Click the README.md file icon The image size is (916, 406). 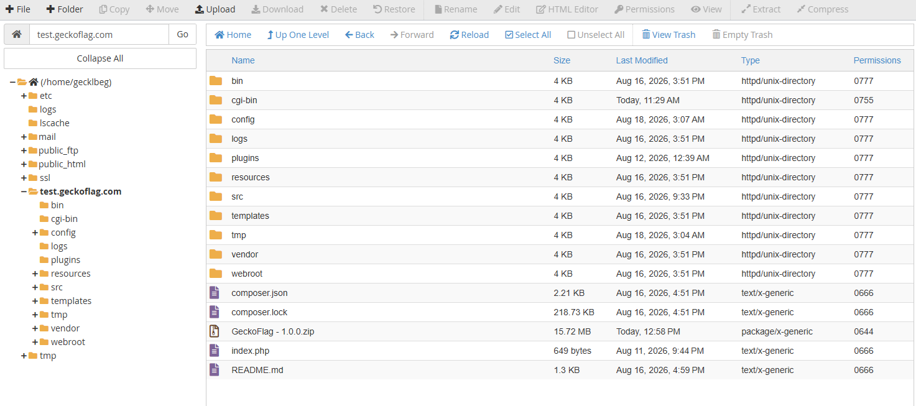[215, 370]
